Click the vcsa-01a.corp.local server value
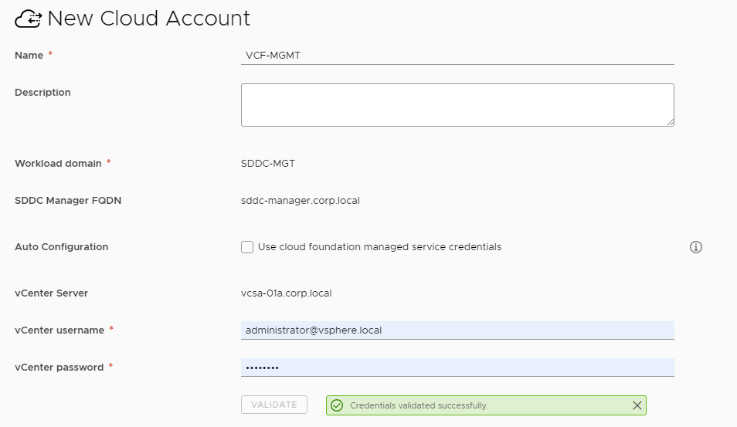Image resolution: width=737 pixels, height=427 pixels. point(287,293)
